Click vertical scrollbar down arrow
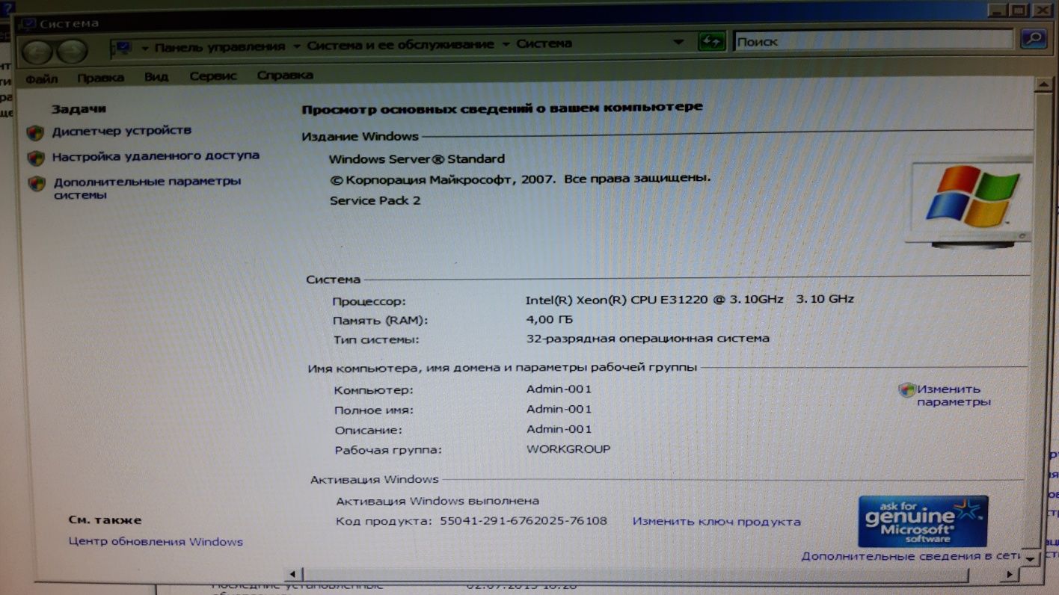This screenshot has width=1059, height=595. coord(1031,559)
